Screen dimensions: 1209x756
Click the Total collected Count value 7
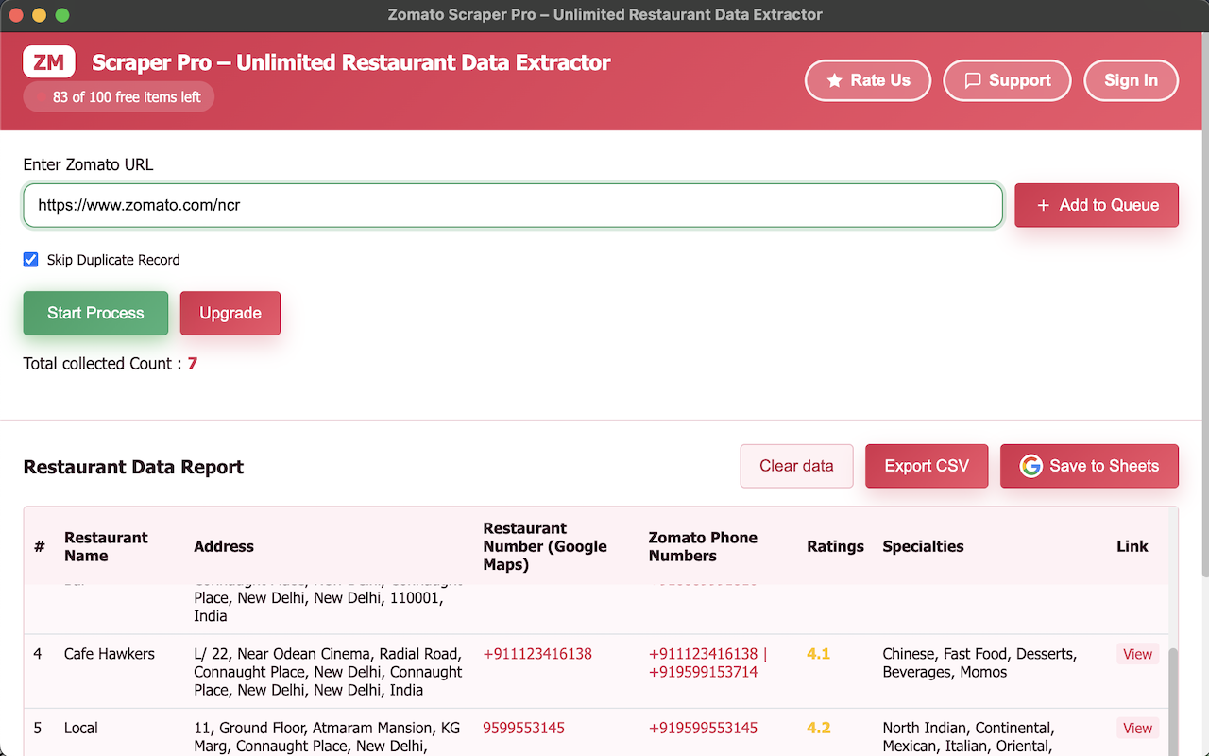(193, 364)
